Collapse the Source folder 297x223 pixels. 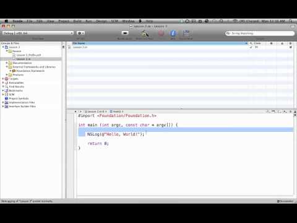point(7,51)
